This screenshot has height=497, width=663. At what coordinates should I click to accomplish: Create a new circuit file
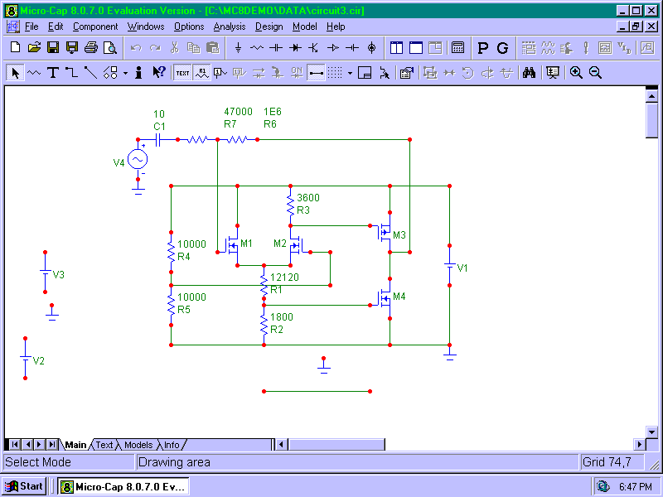(x=15, y=47)
